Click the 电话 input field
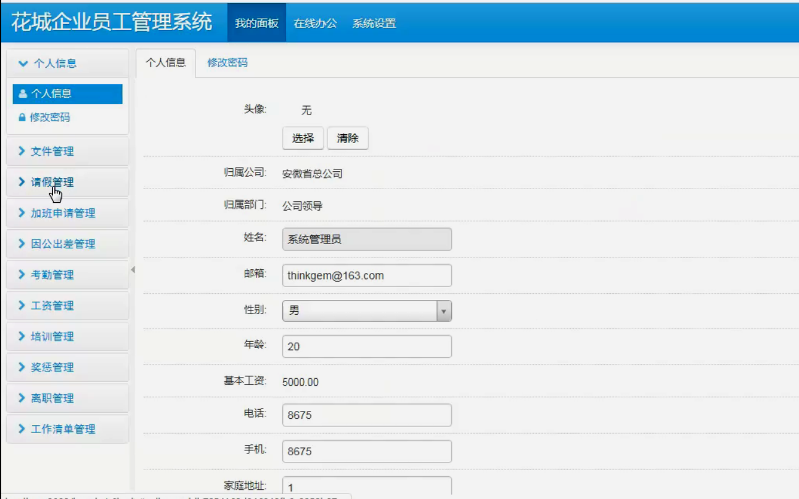This screenshot has width=799, height=499. tap(367, 415)
